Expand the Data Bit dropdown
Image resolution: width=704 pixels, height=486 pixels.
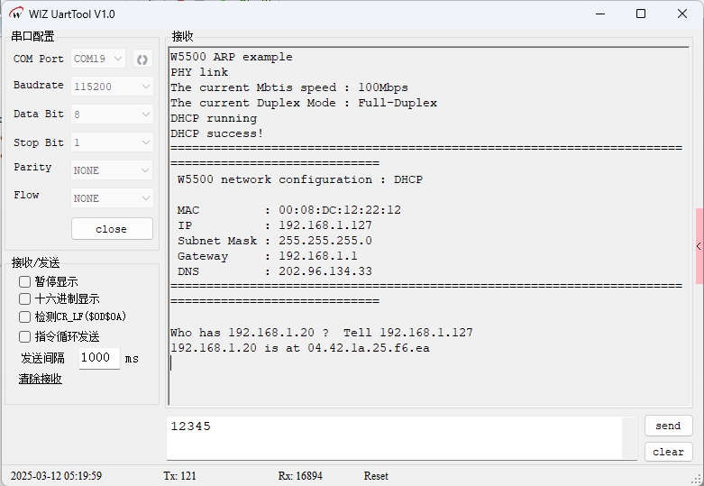(x=112, y=115)
